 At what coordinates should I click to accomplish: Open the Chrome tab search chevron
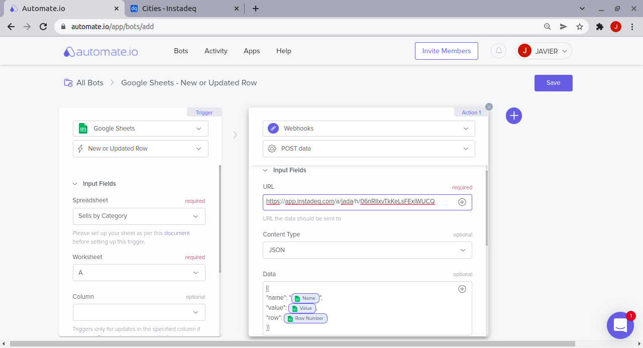[x=582, y=9]
